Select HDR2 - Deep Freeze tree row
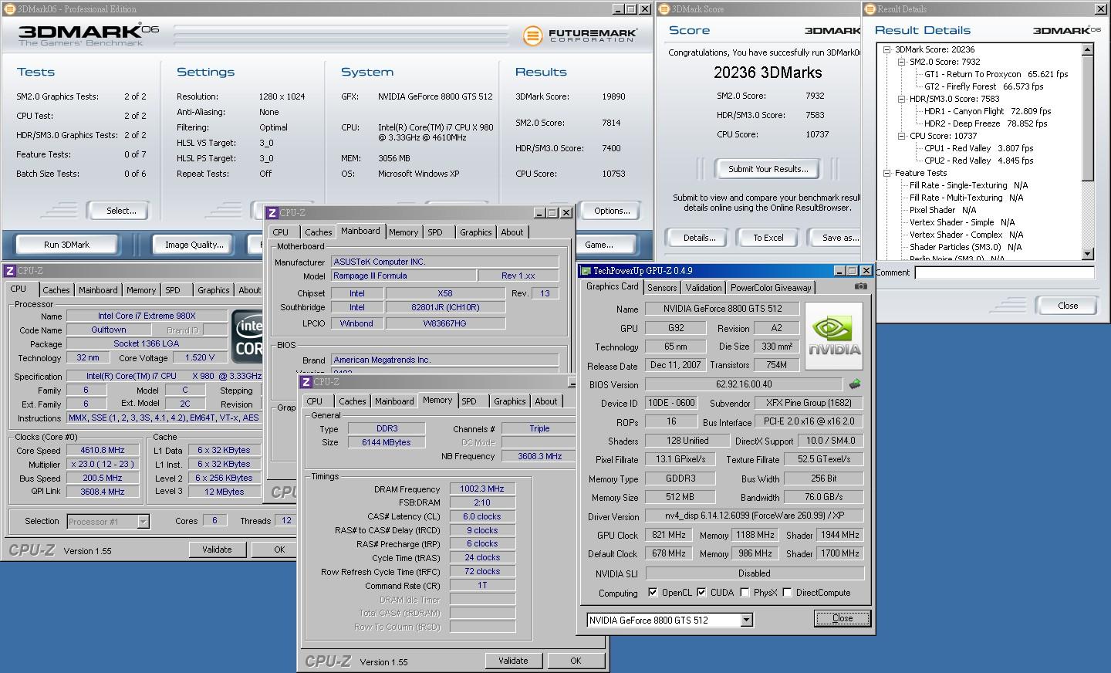1111x673 pixels. [986, 123]
